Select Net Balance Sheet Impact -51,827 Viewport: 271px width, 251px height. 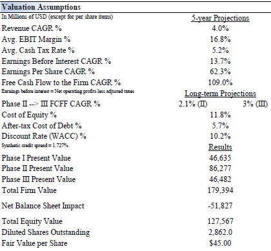click(x=220, y=206)
